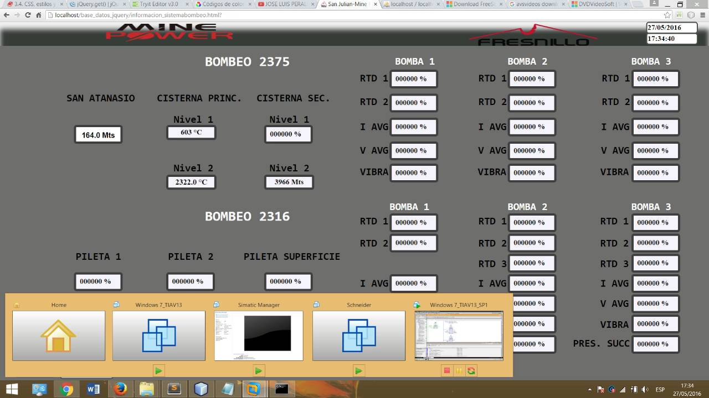Launch Firefox from the taskbar

pyautogui.click(x=120, y=389)
